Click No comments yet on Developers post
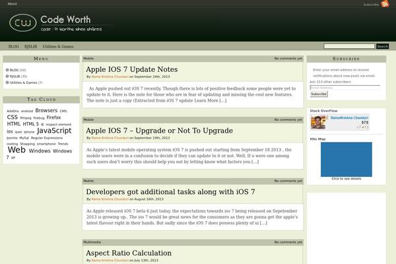 [288, 181]
